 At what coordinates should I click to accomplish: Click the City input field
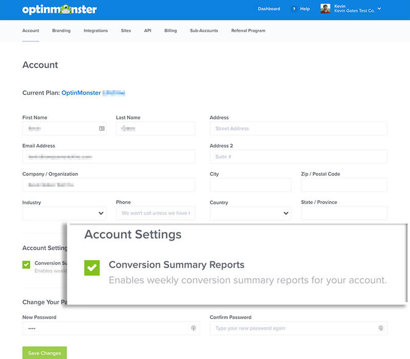tap(251, 185)
